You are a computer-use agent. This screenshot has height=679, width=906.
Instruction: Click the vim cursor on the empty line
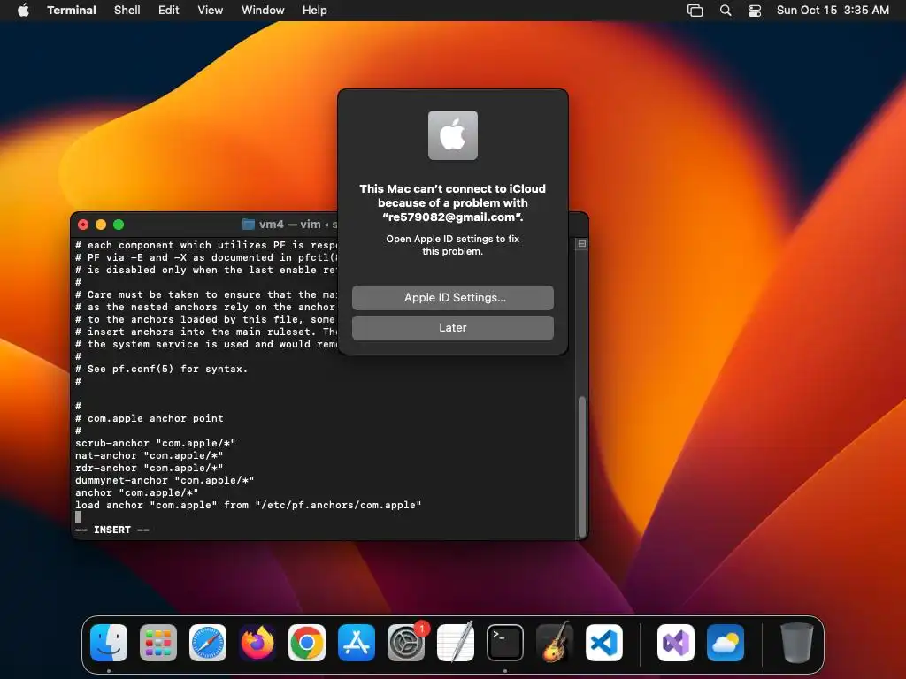coord(79,517)
